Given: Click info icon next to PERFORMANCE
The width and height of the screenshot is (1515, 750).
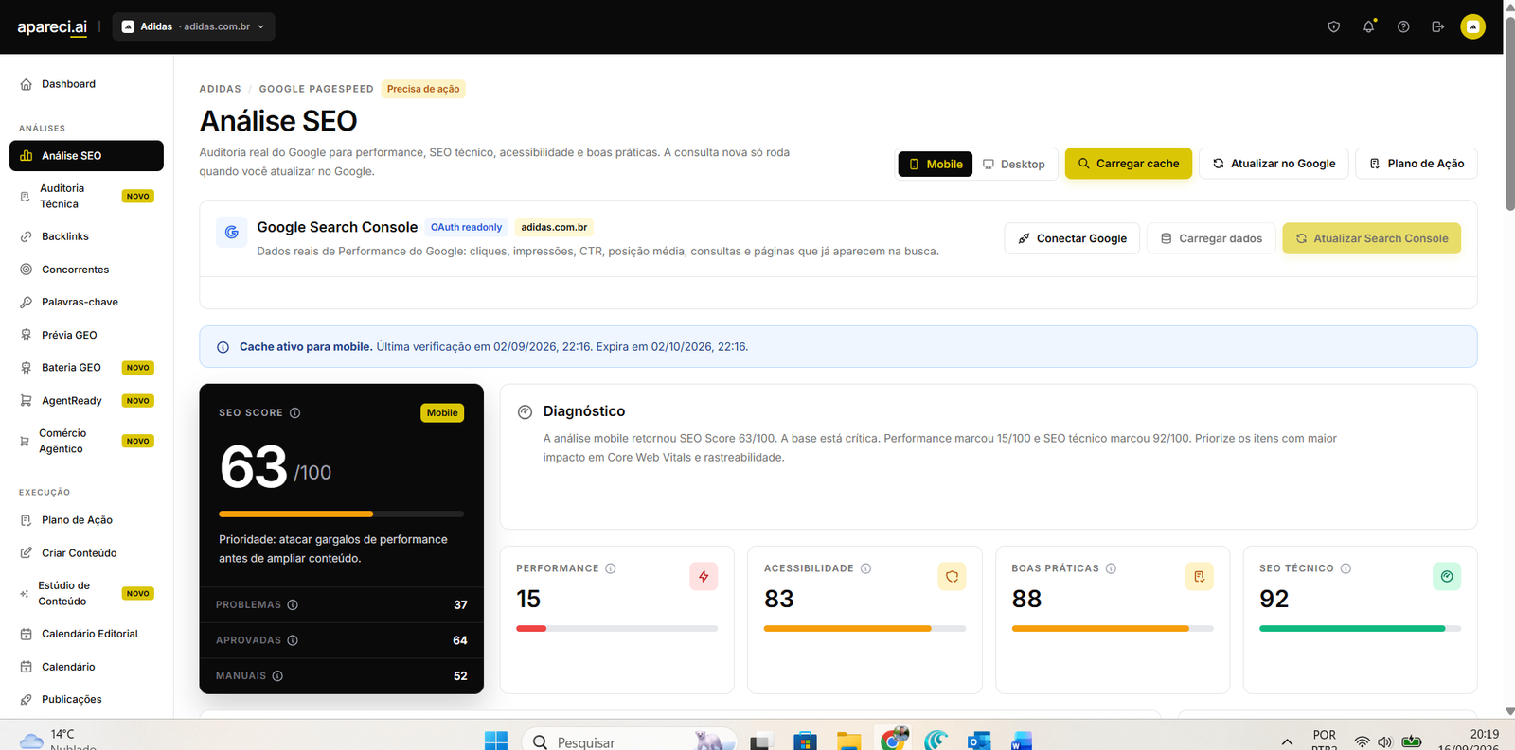Looking at the screenshot, I should (611, 568).
